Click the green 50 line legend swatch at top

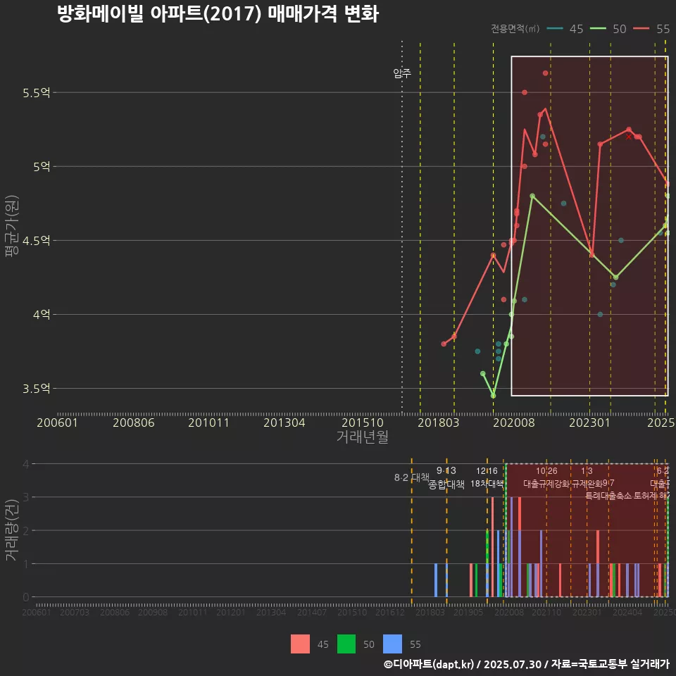[x=598, y=29]
